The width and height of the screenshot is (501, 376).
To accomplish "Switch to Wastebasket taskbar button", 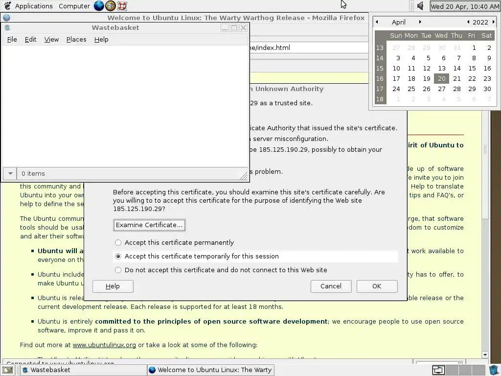I will (84, 370).
